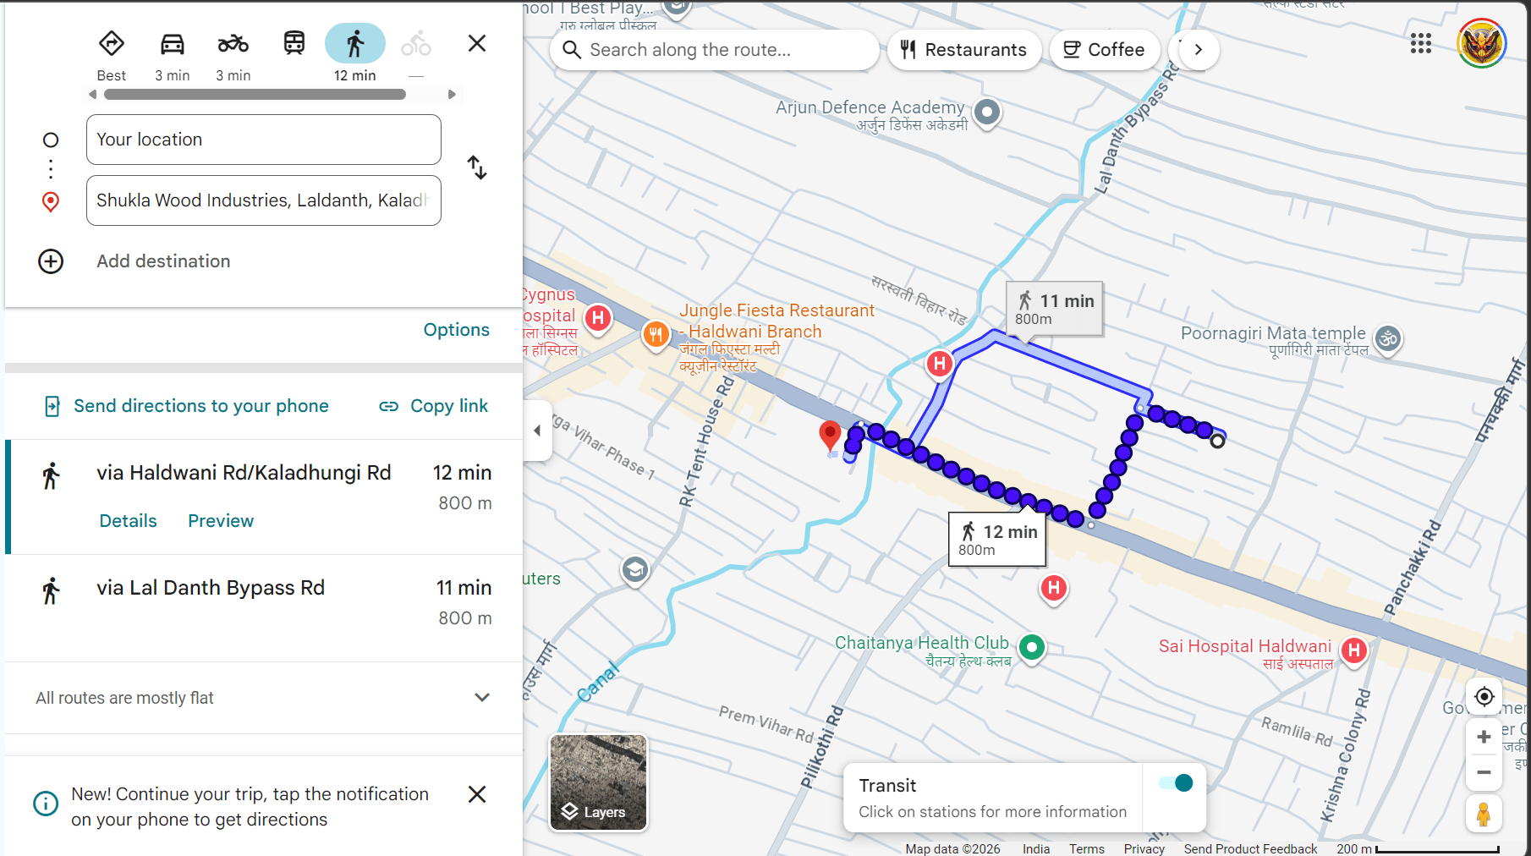Choose the Motorcycle travel mode

coord(233,43)
